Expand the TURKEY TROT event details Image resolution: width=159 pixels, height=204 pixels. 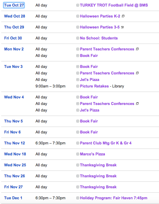pos(78,5)
